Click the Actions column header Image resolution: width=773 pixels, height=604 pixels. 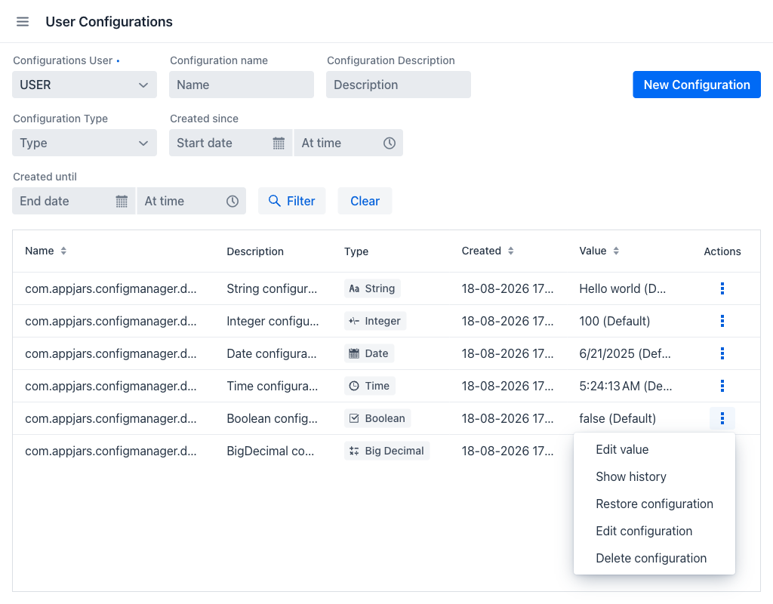point(722,251)
